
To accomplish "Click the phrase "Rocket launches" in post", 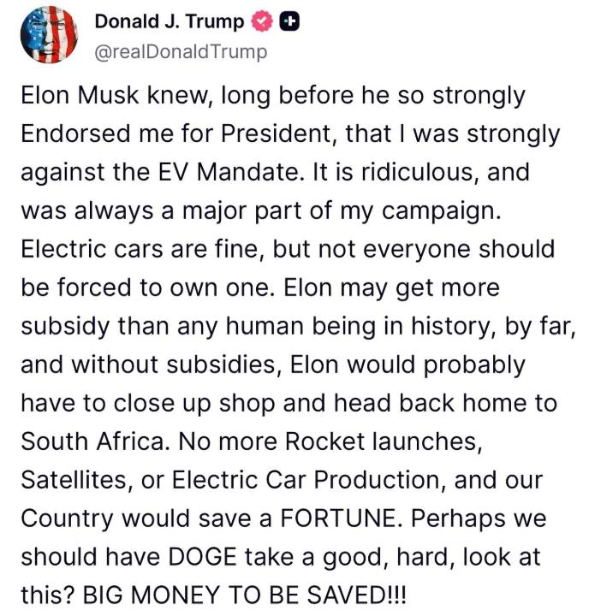I will click(384, 441).
